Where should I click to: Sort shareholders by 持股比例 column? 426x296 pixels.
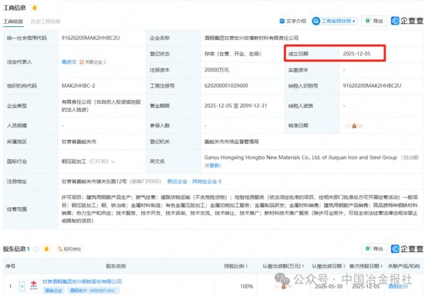pyautogui.click(x=235, y=265)
